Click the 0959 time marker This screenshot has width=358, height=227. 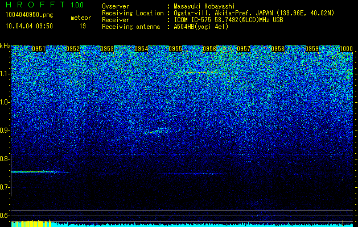pyautogui.click(x=312, y=49)
